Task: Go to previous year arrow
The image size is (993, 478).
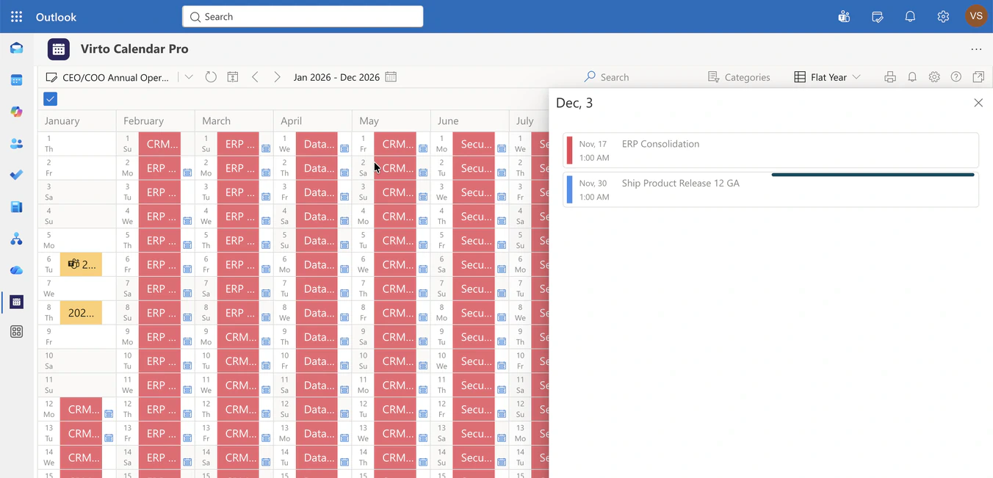Action: point(255,77)
